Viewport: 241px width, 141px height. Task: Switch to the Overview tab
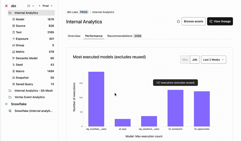74,36
